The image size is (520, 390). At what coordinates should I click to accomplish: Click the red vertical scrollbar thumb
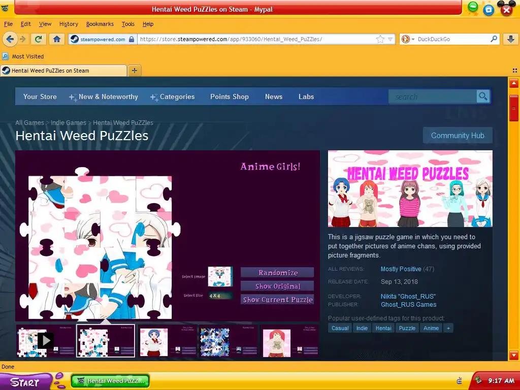click(x=514, y=108)
